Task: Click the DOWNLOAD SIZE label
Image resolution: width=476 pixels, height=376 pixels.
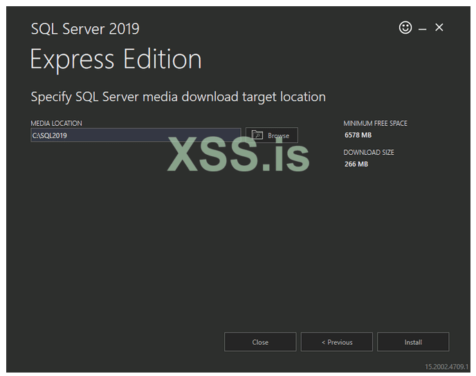Action: pyautogui.click(x=369, y=152)
